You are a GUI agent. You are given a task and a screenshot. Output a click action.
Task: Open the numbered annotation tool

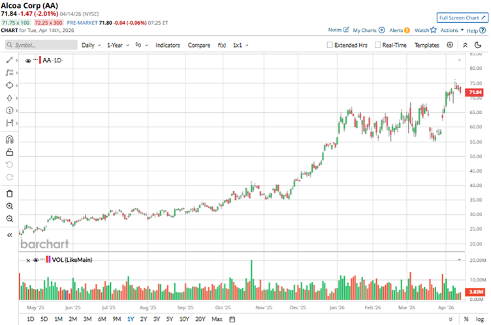(x=9, y=110)
